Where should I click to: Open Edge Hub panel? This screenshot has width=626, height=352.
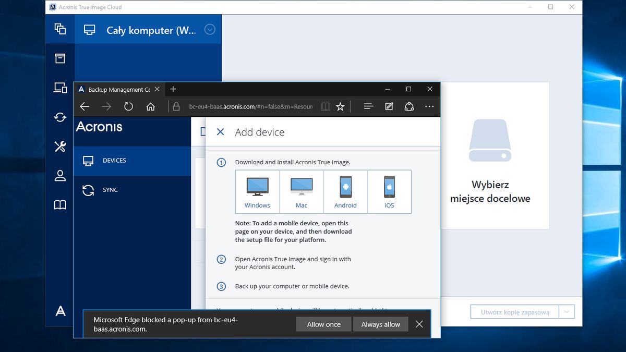coord(368,106)
